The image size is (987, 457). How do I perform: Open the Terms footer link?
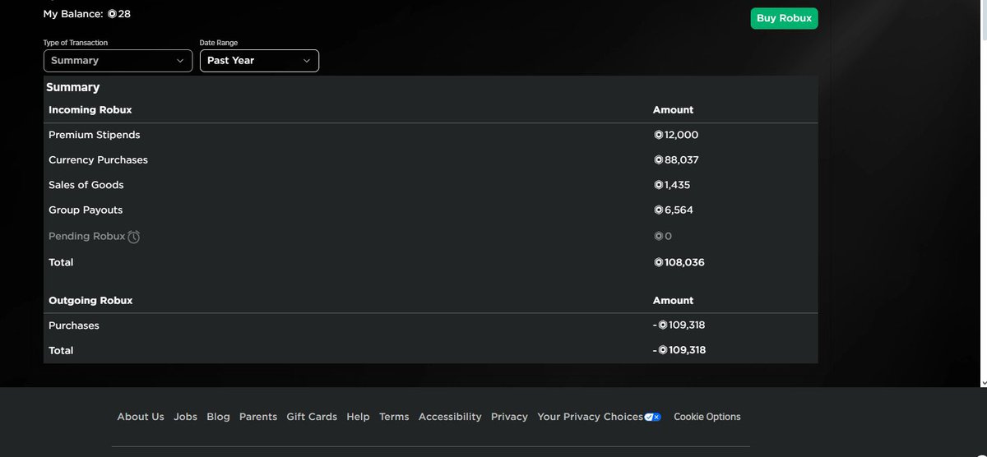394,417
